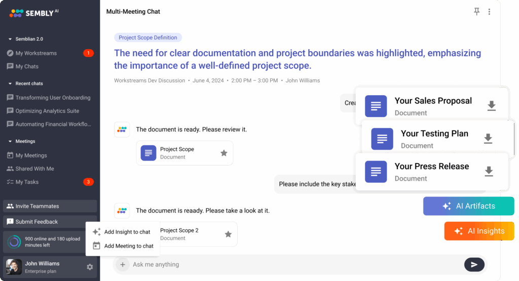Click the send message arrow button

[x=474, y=264]
